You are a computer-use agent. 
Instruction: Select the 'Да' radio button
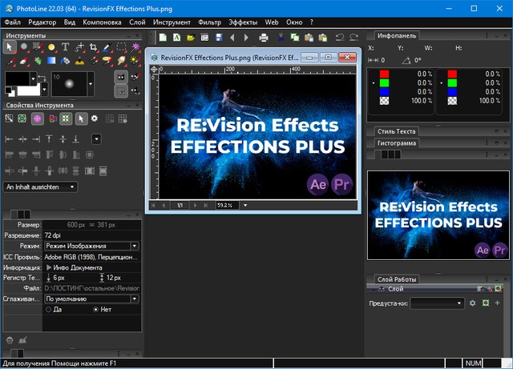click(x=48, y=309)
